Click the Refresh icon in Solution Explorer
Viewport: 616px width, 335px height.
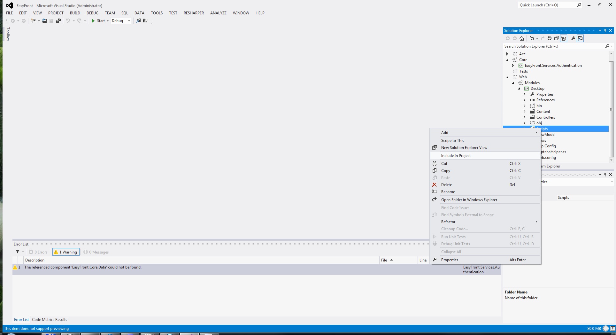coord(550,38)
